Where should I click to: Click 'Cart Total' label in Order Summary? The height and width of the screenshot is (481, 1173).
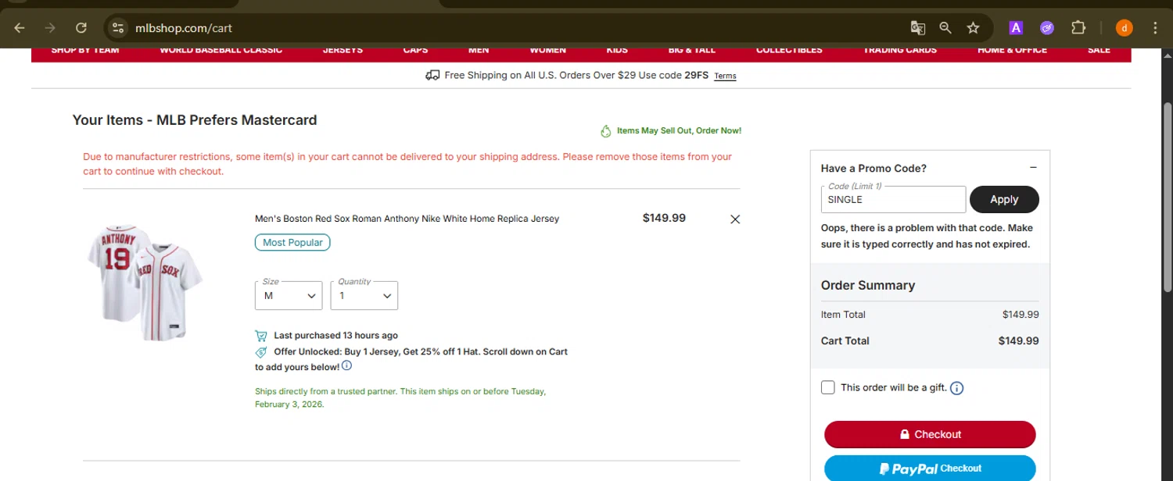[x=845, y=340]
